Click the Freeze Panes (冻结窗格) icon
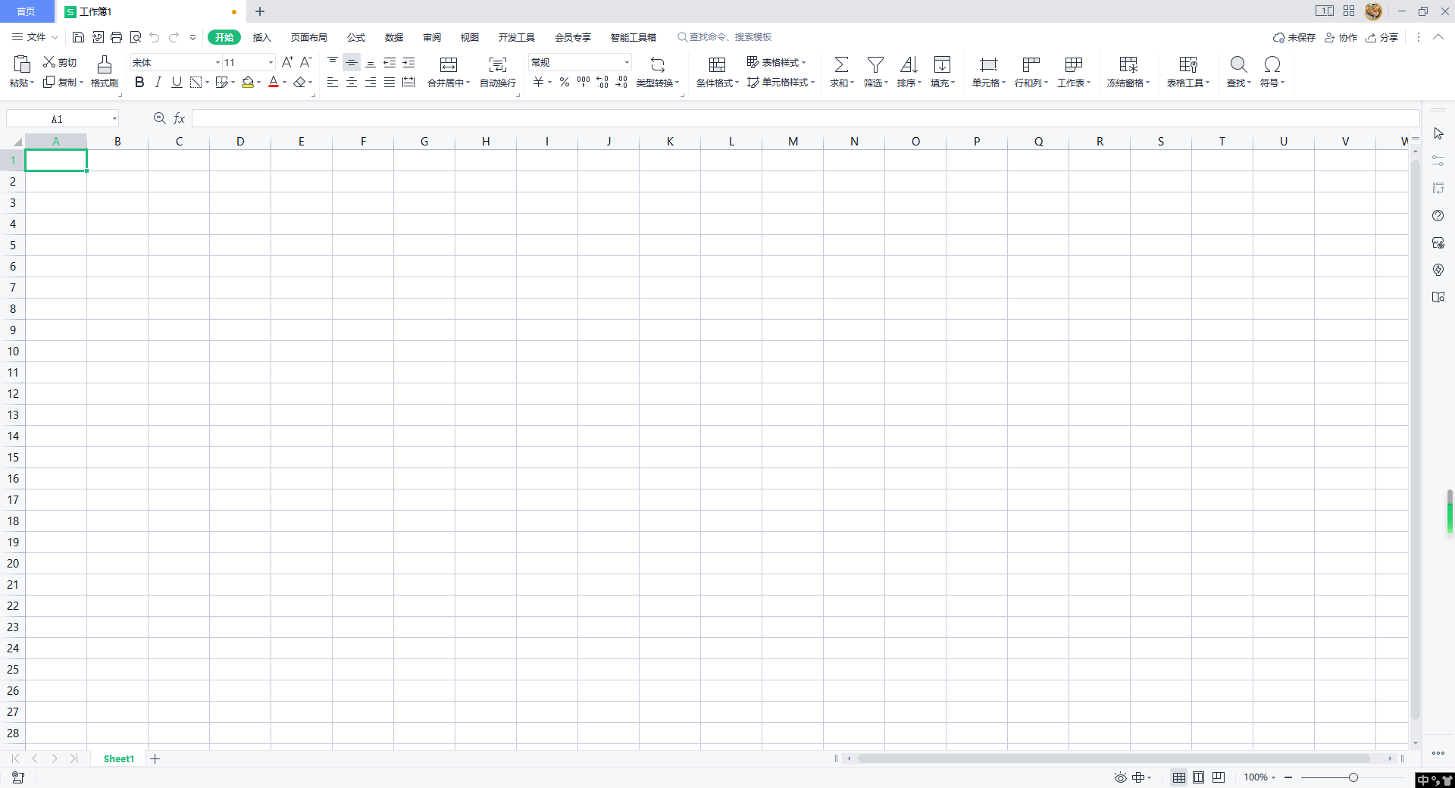 pos(1128,64)
